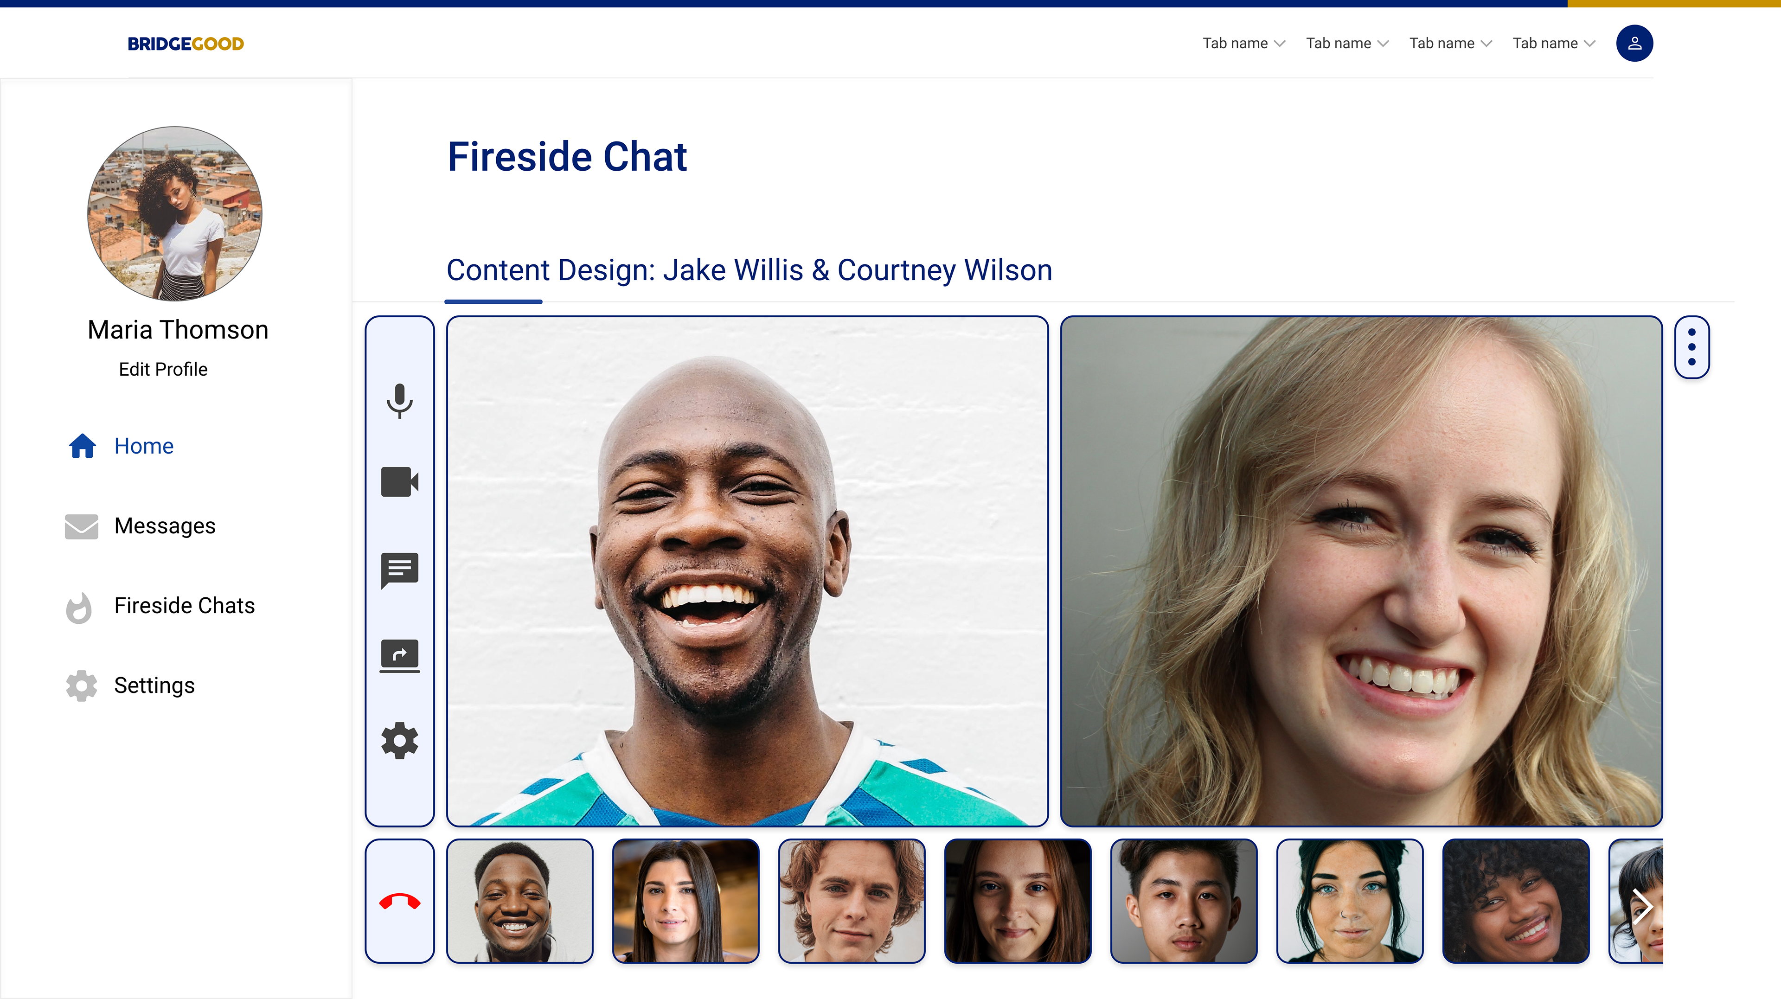Select first participant thumbnail of smiling man
The height and width of the screenshot is (999, 1781).
coord(520,902)
